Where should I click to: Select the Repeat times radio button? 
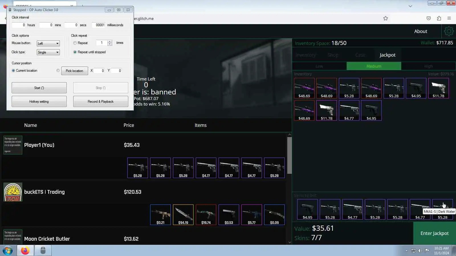pyautogui.click(x=75, y=43)
